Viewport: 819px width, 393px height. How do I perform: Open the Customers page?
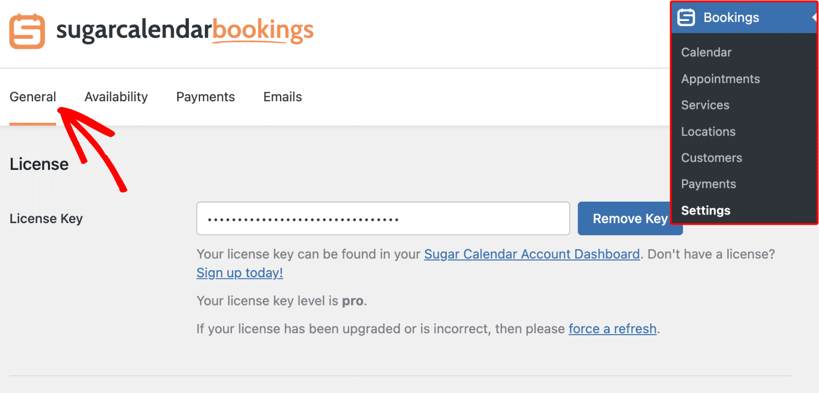711,158
